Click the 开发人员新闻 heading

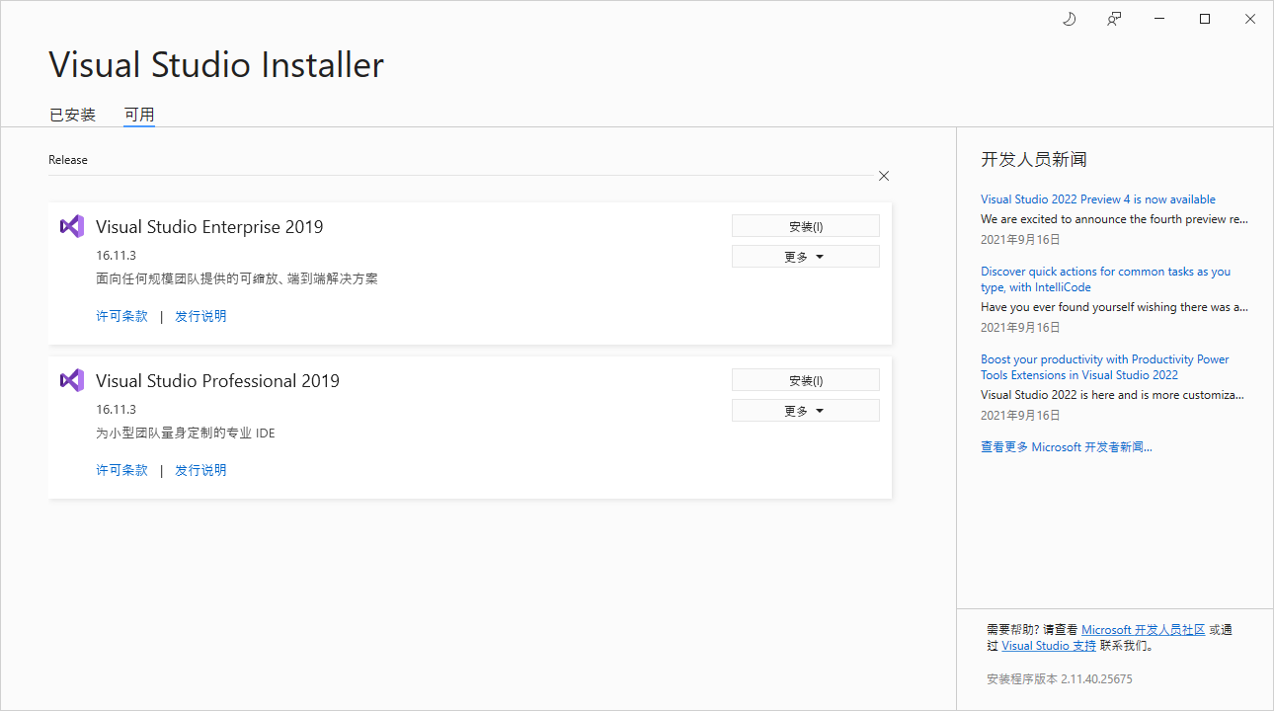click(1034, 160)
